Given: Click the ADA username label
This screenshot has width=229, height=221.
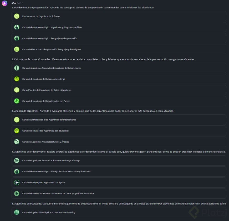Looking at the screenshot, I should [14, 3].
